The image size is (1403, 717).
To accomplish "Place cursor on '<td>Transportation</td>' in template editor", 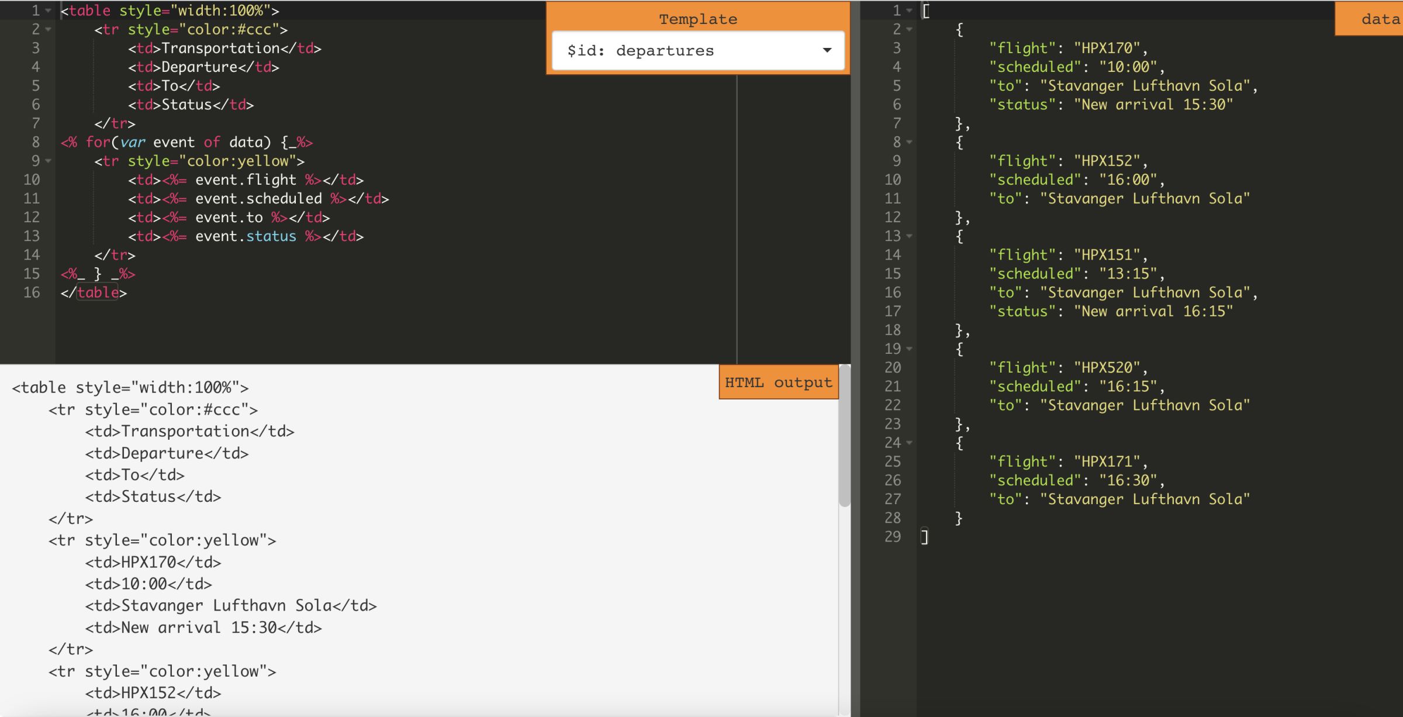I will point(224,48).
